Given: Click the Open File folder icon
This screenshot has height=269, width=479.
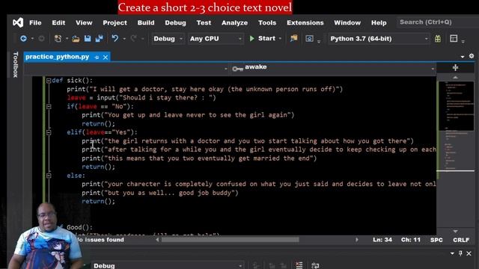Looking at the screenshot, I should (76, 38).
